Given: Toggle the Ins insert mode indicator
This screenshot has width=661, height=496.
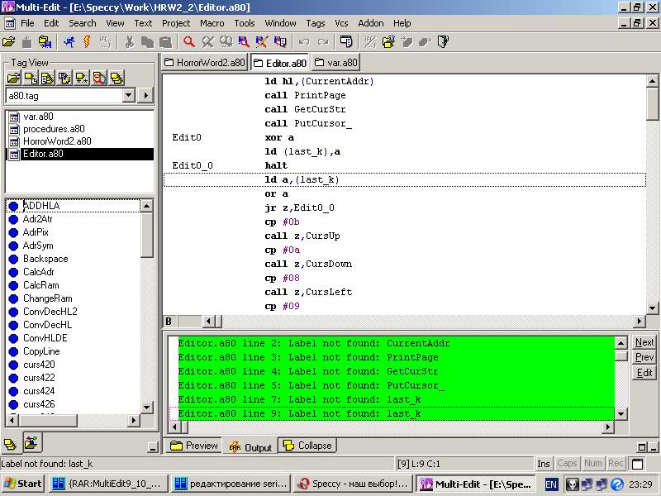Looking at the screenshot, I should tap(543, 464).
